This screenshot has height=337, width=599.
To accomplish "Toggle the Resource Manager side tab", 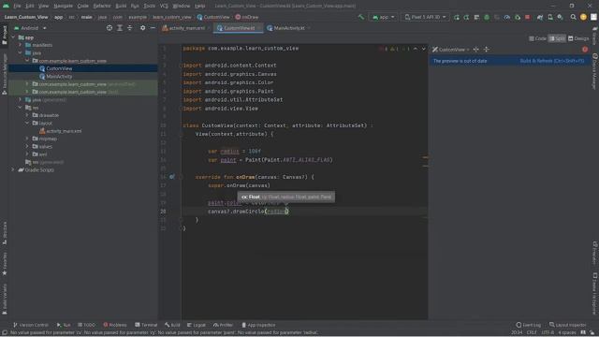I will tap(4, 74).
